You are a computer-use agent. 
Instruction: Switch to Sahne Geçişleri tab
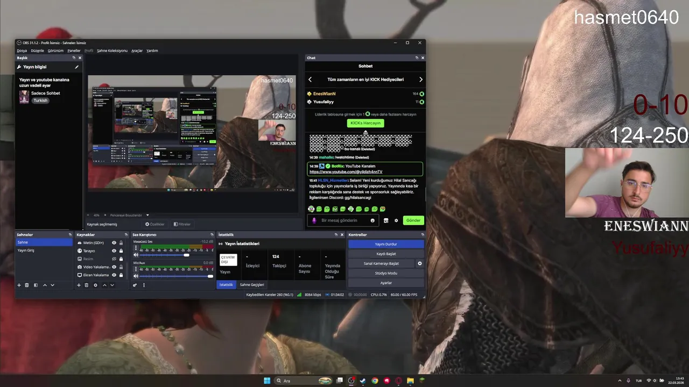[x=252, y=284]
